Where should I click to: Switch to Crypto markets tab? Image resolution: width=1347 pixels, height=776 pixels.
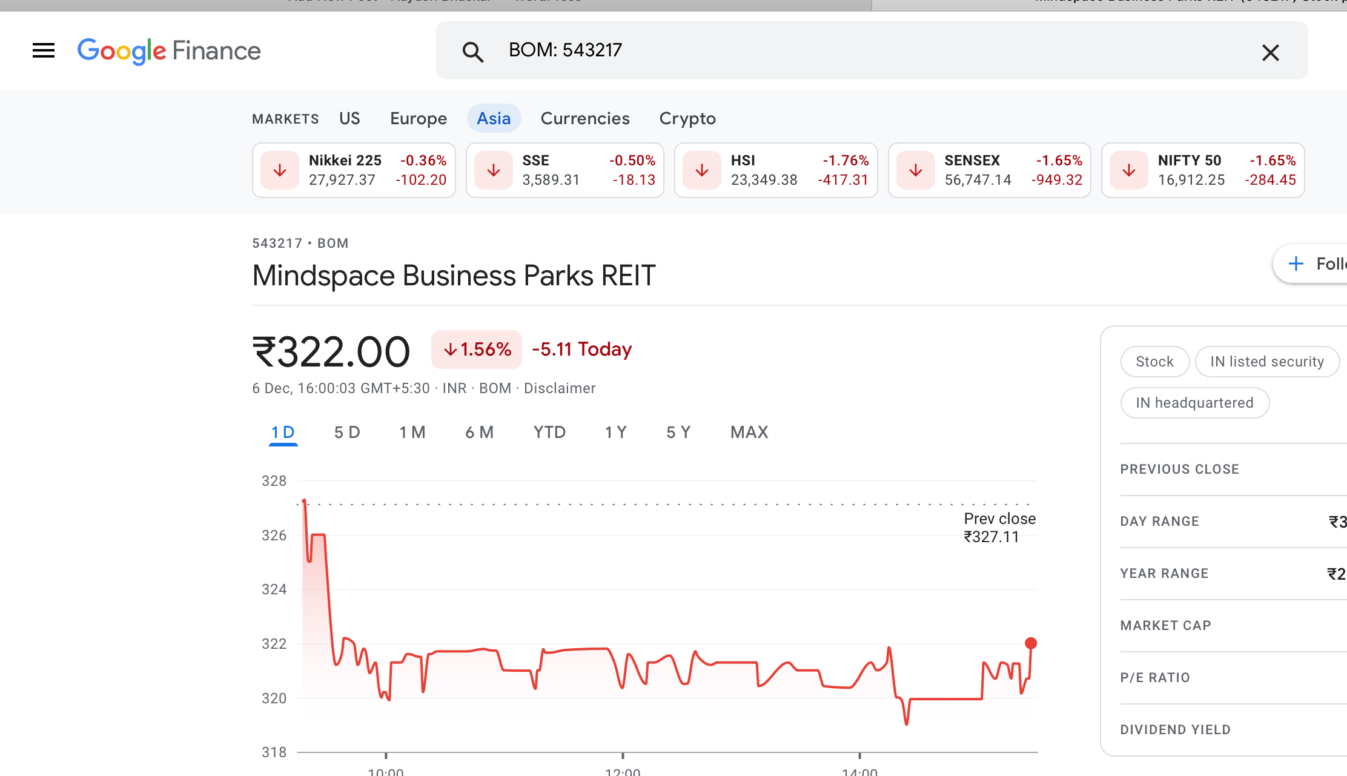click(687, 118)
